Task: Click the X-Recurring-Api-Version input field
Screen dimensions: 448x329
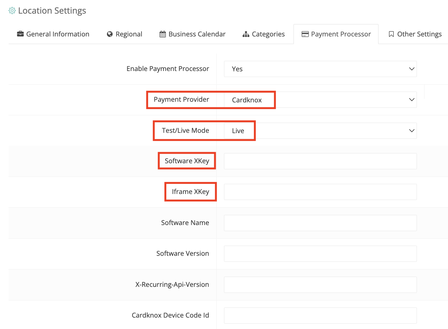Action: click(x=320, y=285)
